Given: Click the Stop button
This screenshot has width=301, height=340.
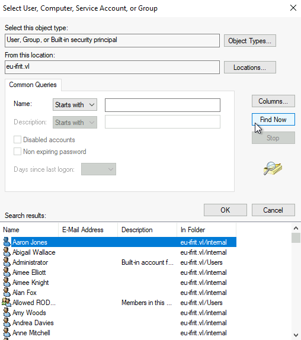Looking at the screenshot, I should [273, 137].
